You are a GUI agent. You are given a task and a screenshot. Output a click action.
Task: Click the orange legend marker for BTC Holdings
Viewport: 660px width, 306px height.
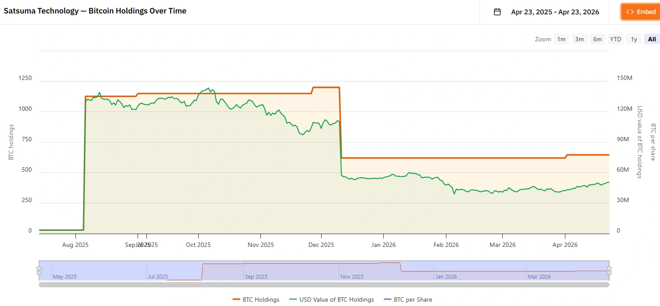[235, 299]
